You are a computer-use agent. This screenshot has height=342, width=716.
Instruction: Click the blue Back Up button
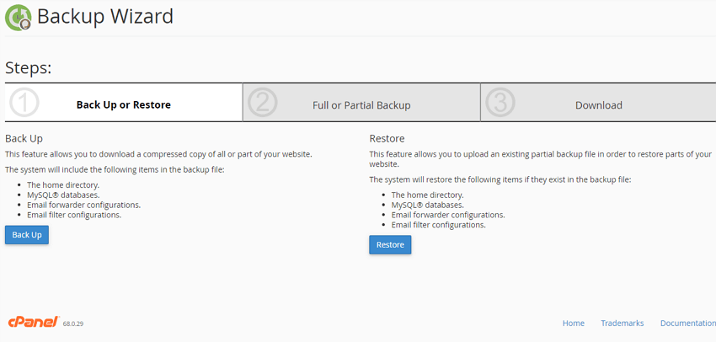pos(27,235)
